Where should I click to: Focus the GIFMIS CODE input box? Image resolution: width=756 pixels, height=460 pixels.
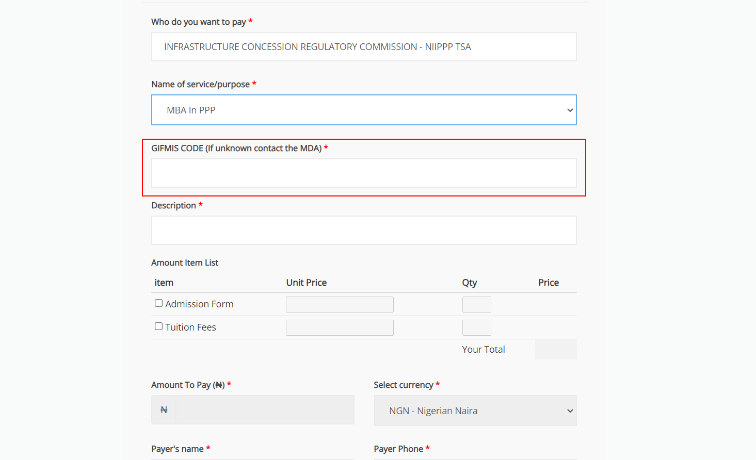pyautogui.click(x=363, y=173)
